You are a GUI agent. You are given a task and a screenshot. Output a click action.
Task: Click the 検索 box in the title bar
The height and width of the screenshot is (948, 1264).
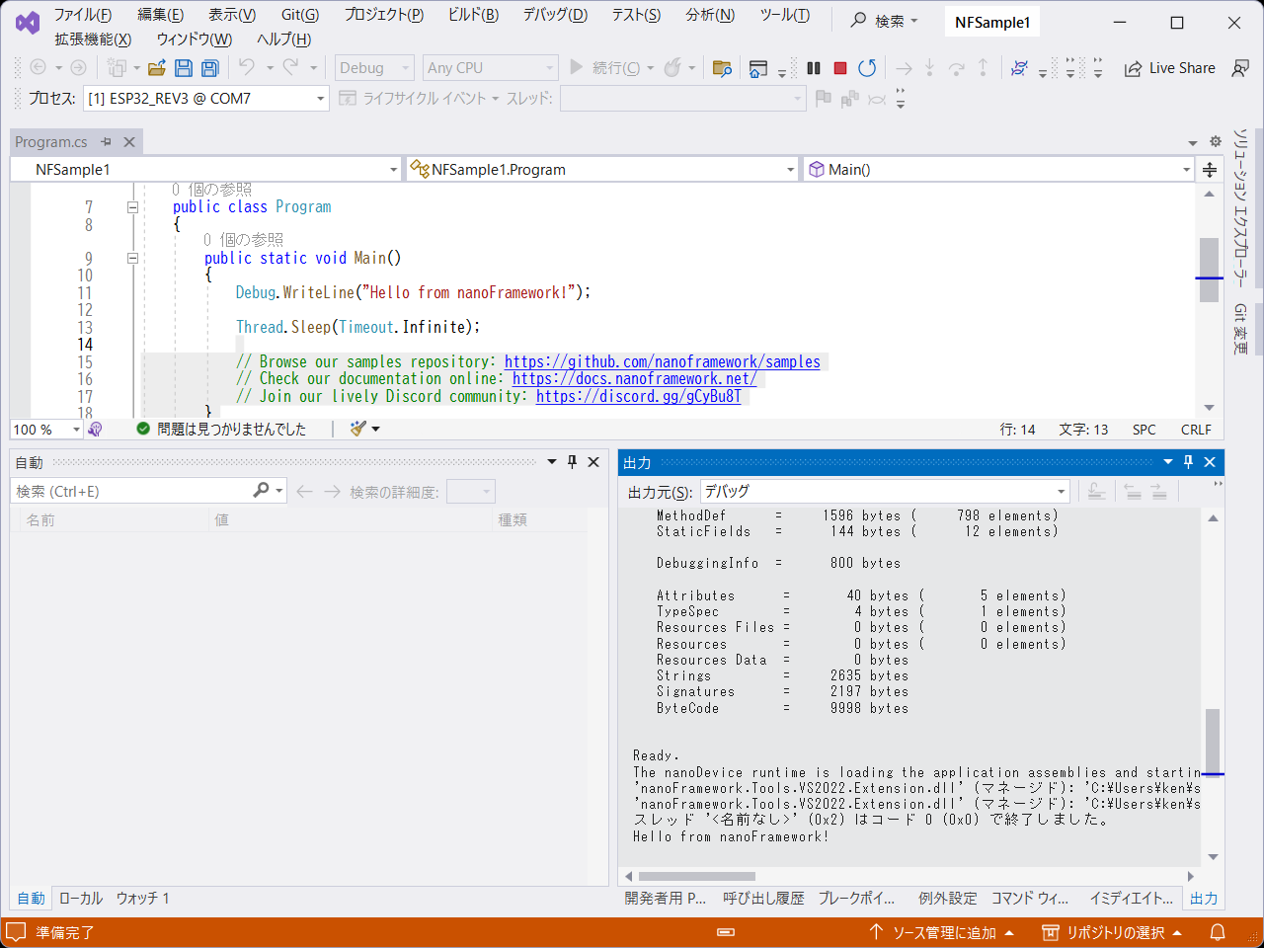coord(886,20)
